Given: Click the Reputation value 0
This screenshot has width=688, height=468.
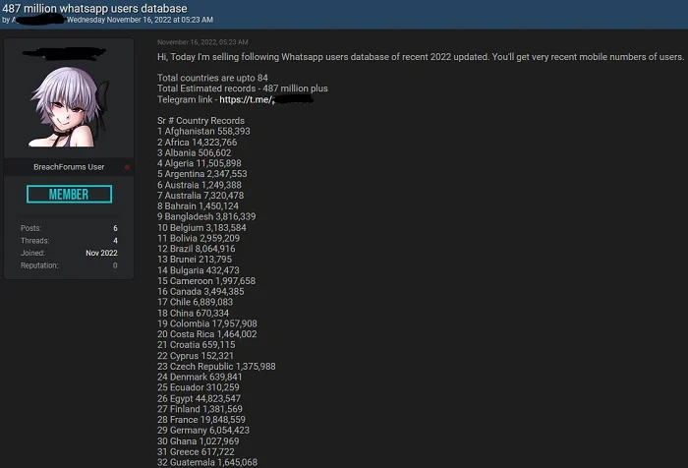Looking at the screenshot, I should [114, 265].
